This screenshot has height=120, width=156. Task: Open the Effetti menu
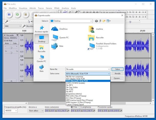pos(57,8)
